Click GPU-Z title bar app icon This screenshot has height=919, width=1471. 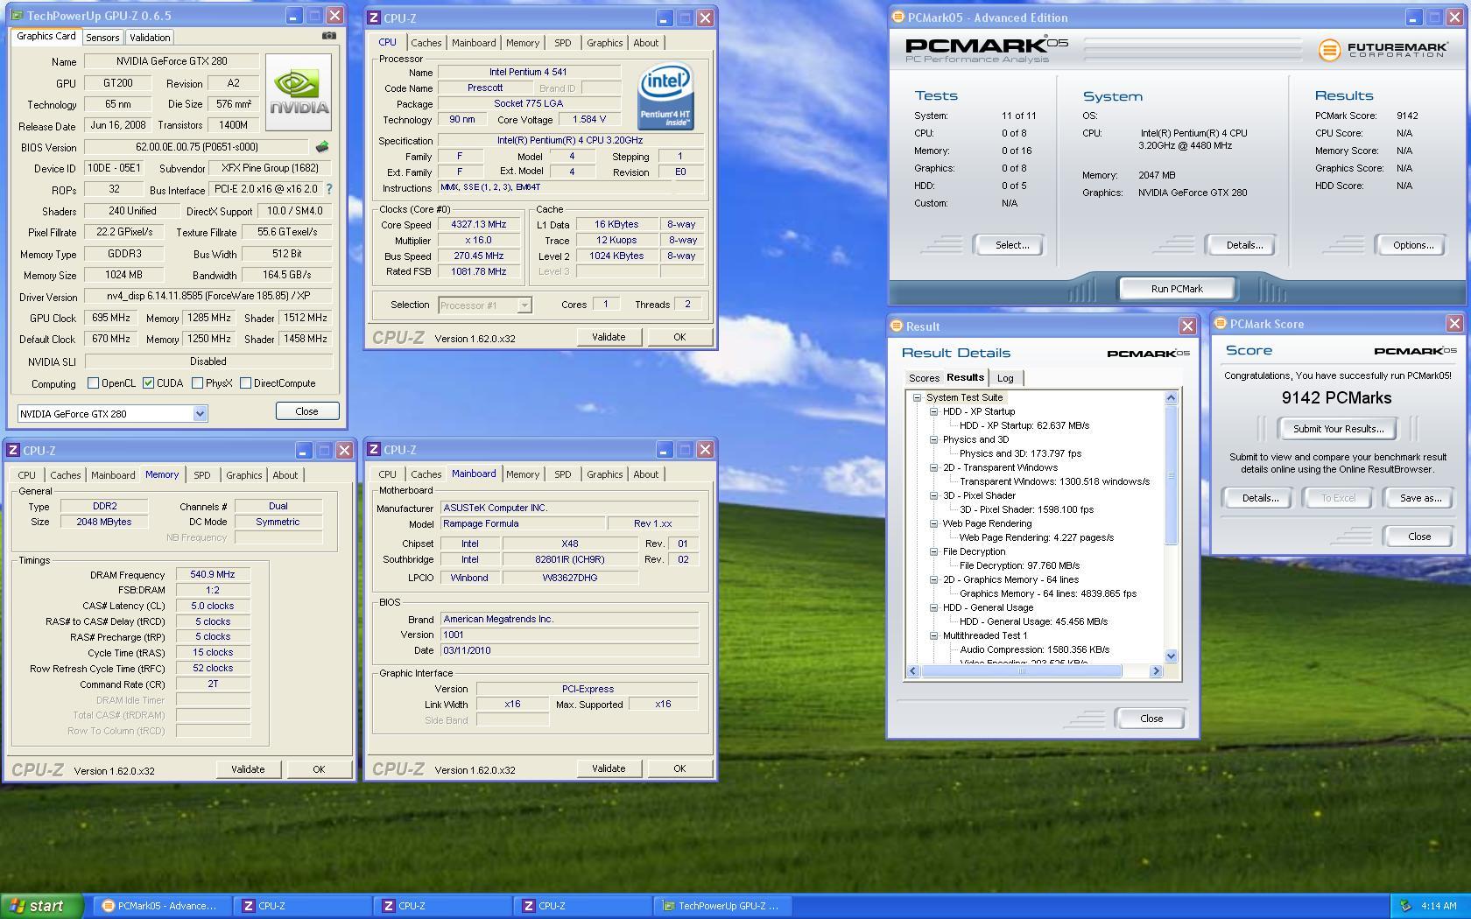point(17,16)
